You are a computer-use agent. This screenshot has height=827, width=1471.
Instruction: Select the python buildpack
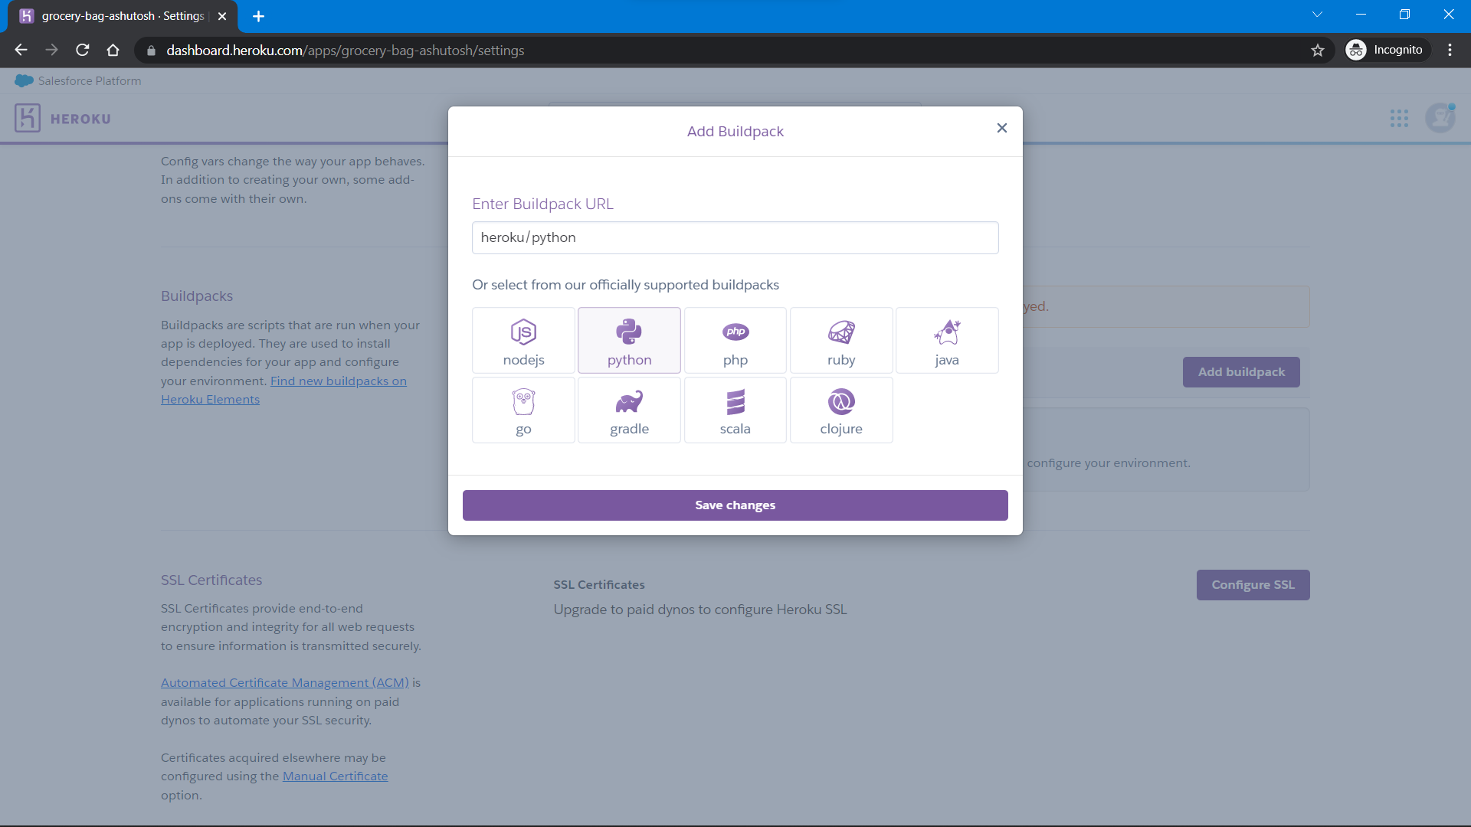pos(629,340)
